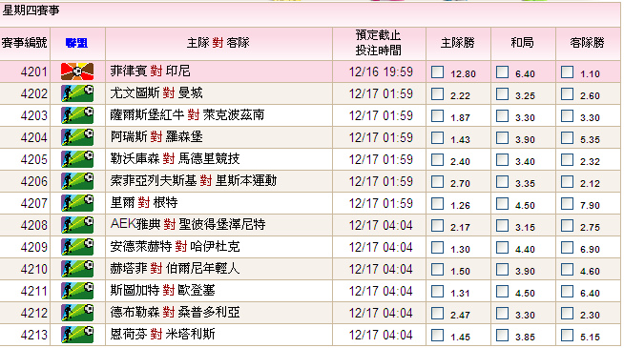This screenshot has height=348, width=624.
Task: Select home win 1.26 for match 4207
Action: (437, 203)
